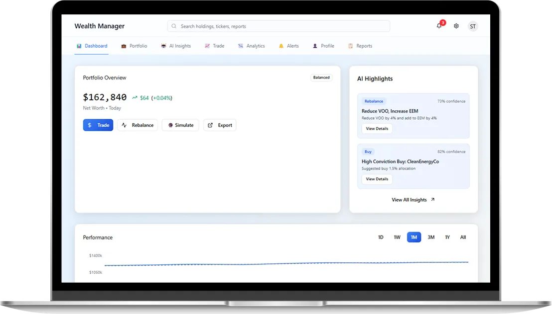Click the Trade tab chart icon
Viewport: 552px width, 314px height.
(207, 46)
